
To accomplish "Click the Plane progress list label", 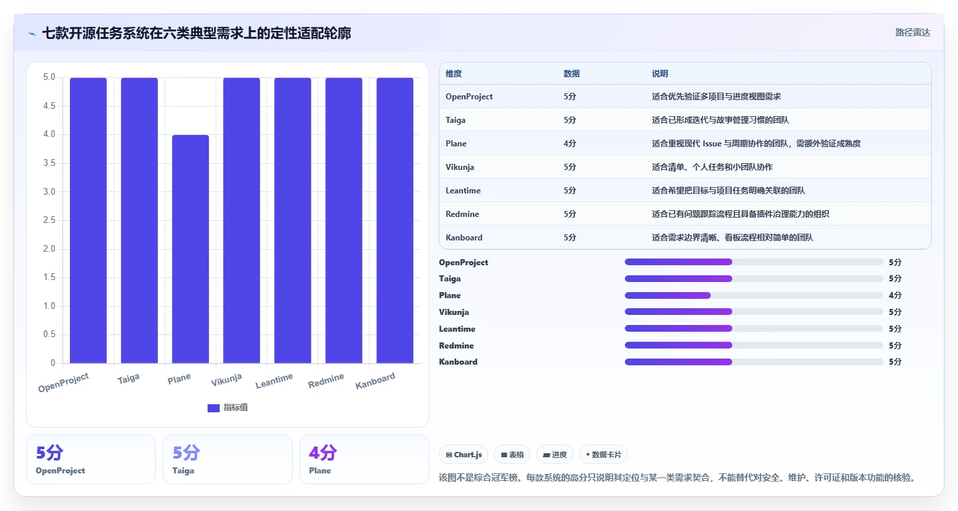I will (450, 295).
